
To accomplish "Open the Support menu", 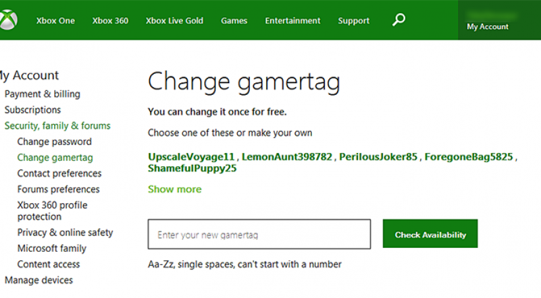I will (x=353, y=20).
